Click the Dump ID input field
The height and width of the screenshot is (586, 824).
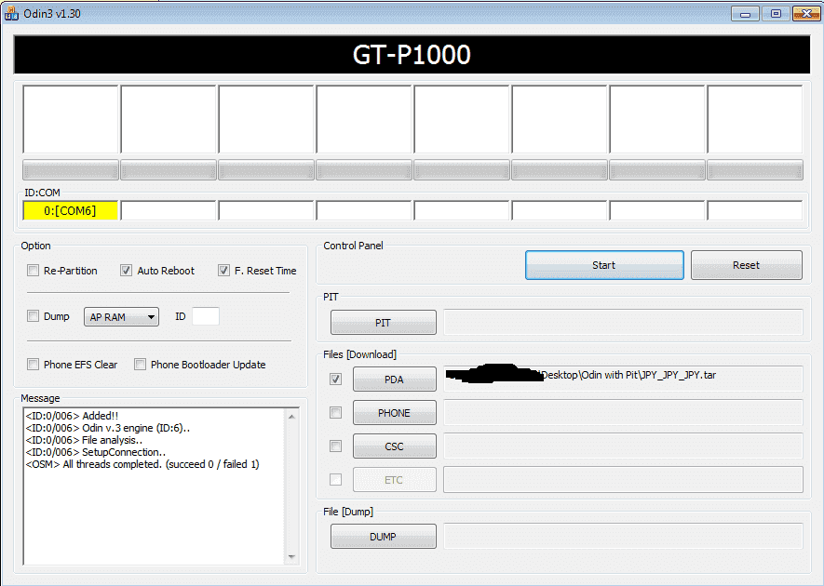coord(206,316)
